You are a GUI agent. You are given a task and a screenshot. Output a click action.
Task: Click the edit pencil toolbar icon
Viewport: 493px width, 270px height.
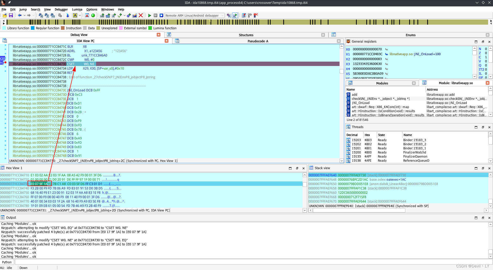(x=135, y=15)
